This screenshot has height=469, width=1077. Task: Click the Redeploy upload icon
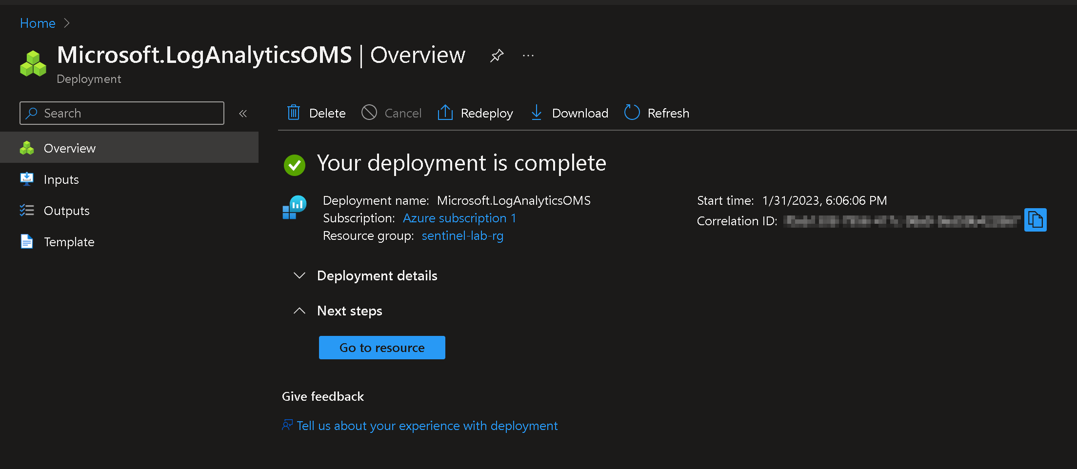point(445,113)
